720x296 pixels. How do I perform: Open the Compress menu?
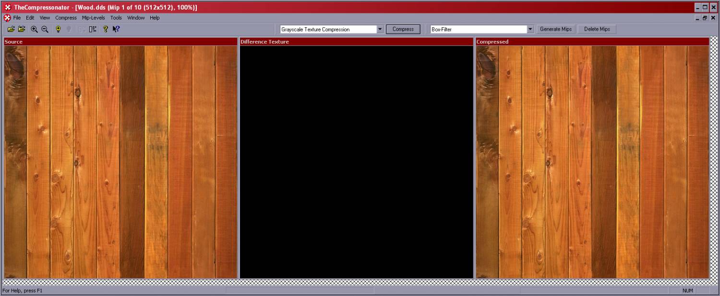coord(66,18)
